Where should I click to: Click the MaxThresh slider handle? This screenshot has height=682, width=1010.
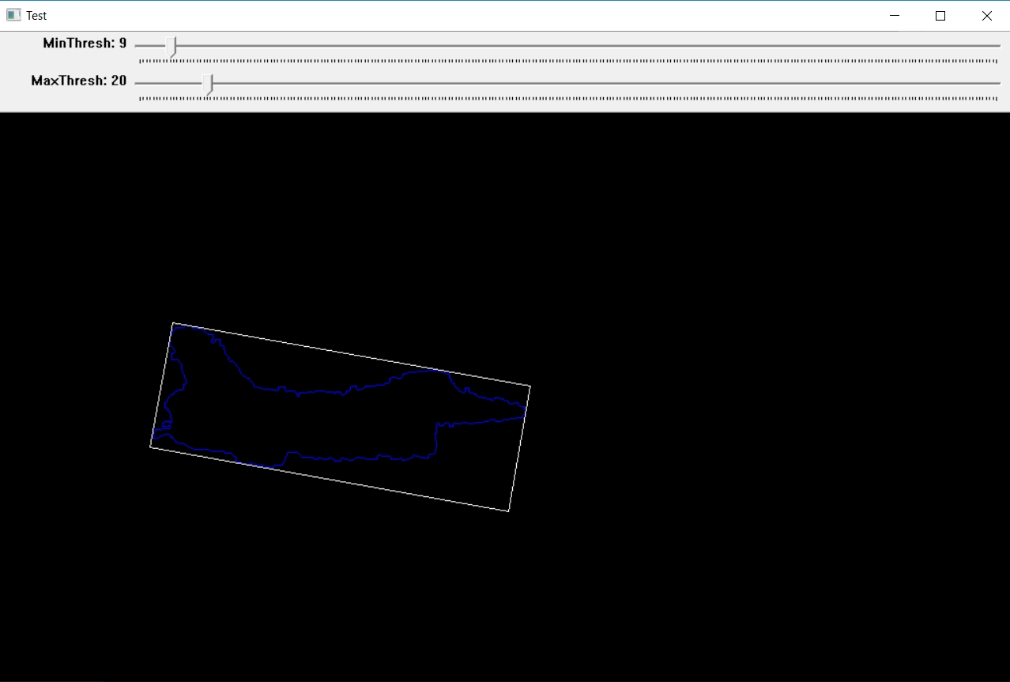click(x=207, y=85)
